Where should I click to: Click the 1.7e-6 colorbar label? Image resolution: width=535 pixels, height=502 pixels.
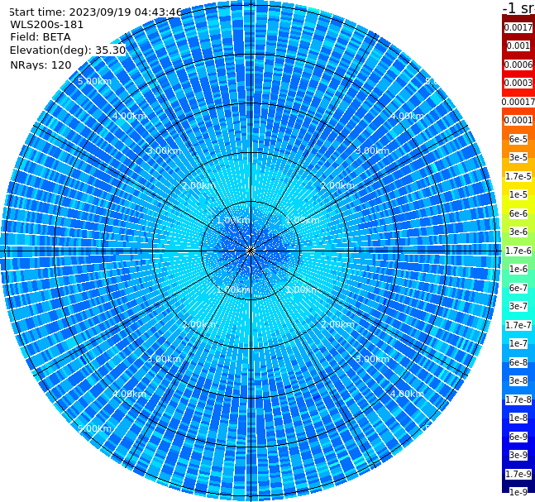(518, 251)
